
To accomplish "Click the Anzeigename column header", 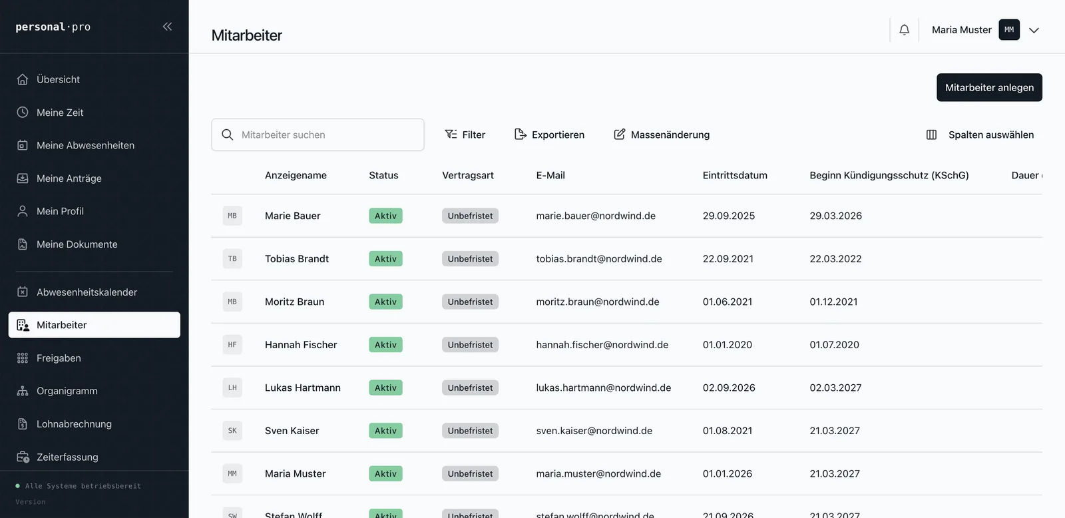I will tap(296, 175).
